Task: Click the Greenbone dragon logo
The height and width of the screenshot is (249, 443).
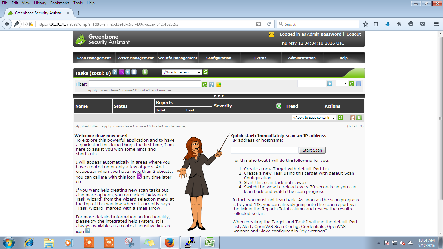Action: coord(80,39)
